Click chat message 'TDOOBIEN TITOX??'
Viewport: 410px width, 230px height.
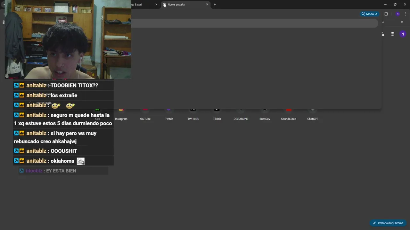(x=74, y=86)
